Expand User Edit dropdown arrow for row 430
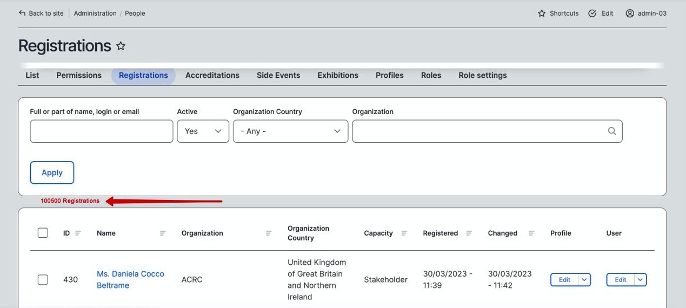686x308 pixels. (640, 279)
